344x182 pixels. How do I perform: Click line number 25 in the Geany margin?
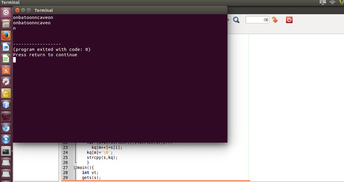coord(65,157)
